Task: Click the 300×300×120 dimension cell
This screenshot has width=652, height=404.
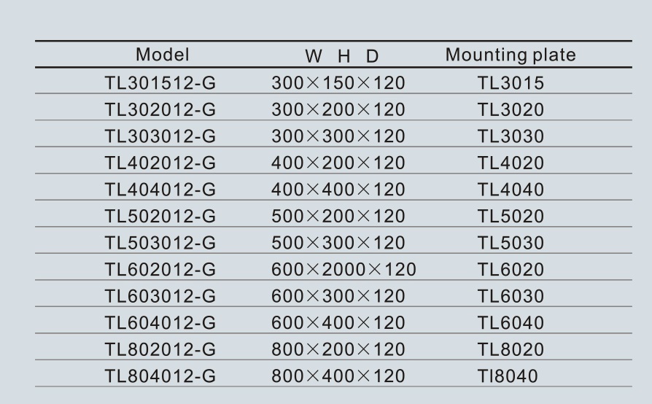Action: pos(338,136)
